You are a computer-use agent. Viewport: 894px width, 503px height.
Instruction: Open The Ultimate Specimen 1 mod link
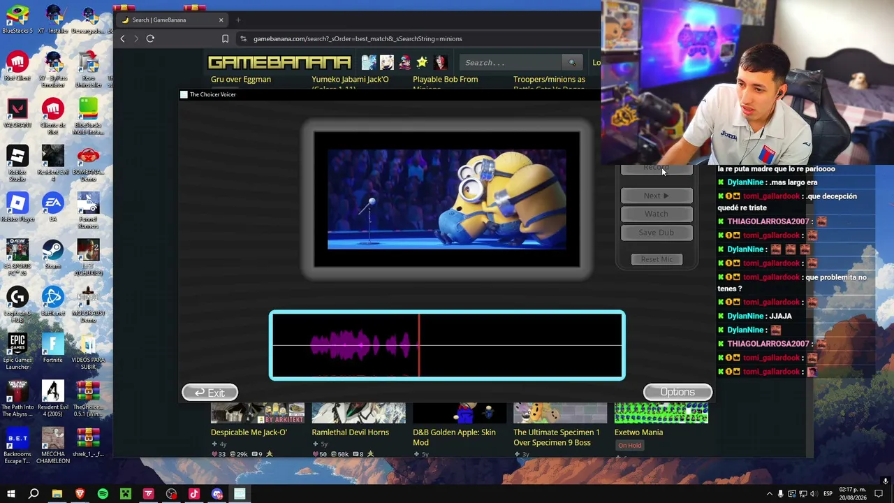click(557, 437)
